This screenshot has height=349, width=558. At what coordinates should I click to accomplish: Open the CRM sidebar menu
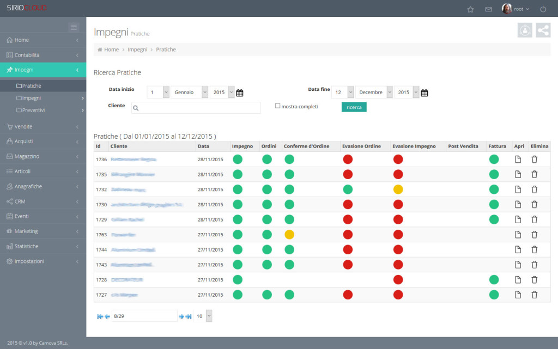43,201
